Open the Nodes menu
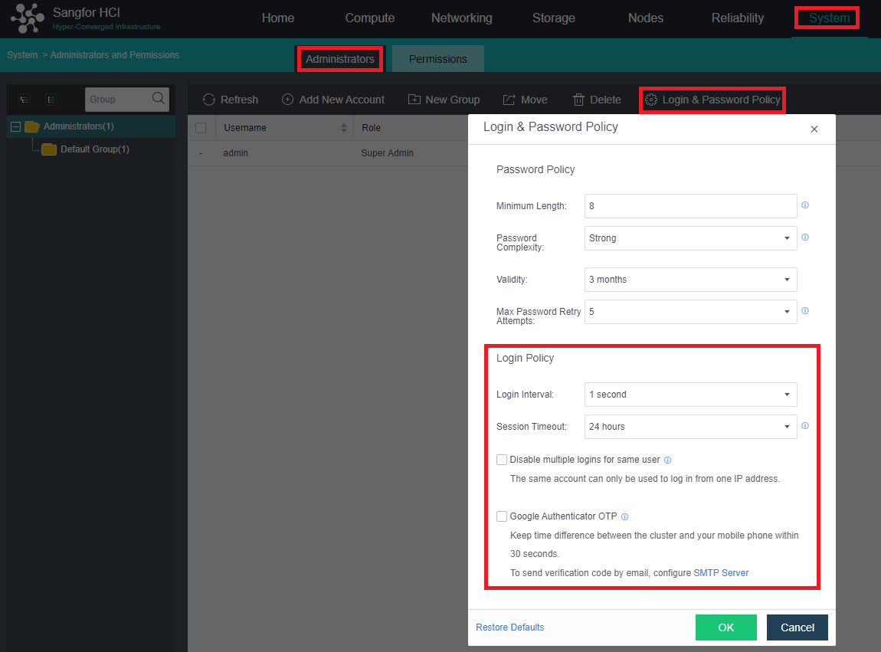Image resolution: width=881 pixels, height=652 pixels. (x=646, y=18)
